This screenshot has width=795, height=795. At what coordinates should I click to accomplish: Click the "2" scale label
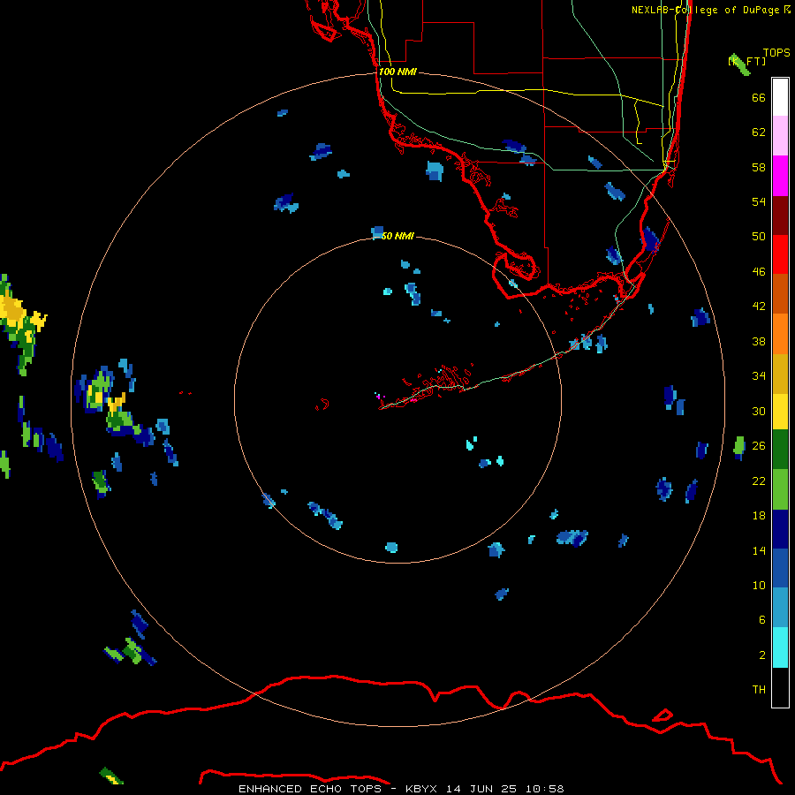(x=762, y=655)
